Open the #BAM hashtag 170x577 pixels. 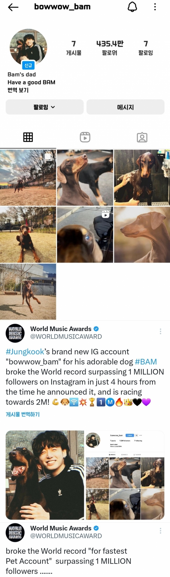coord(146,362)
